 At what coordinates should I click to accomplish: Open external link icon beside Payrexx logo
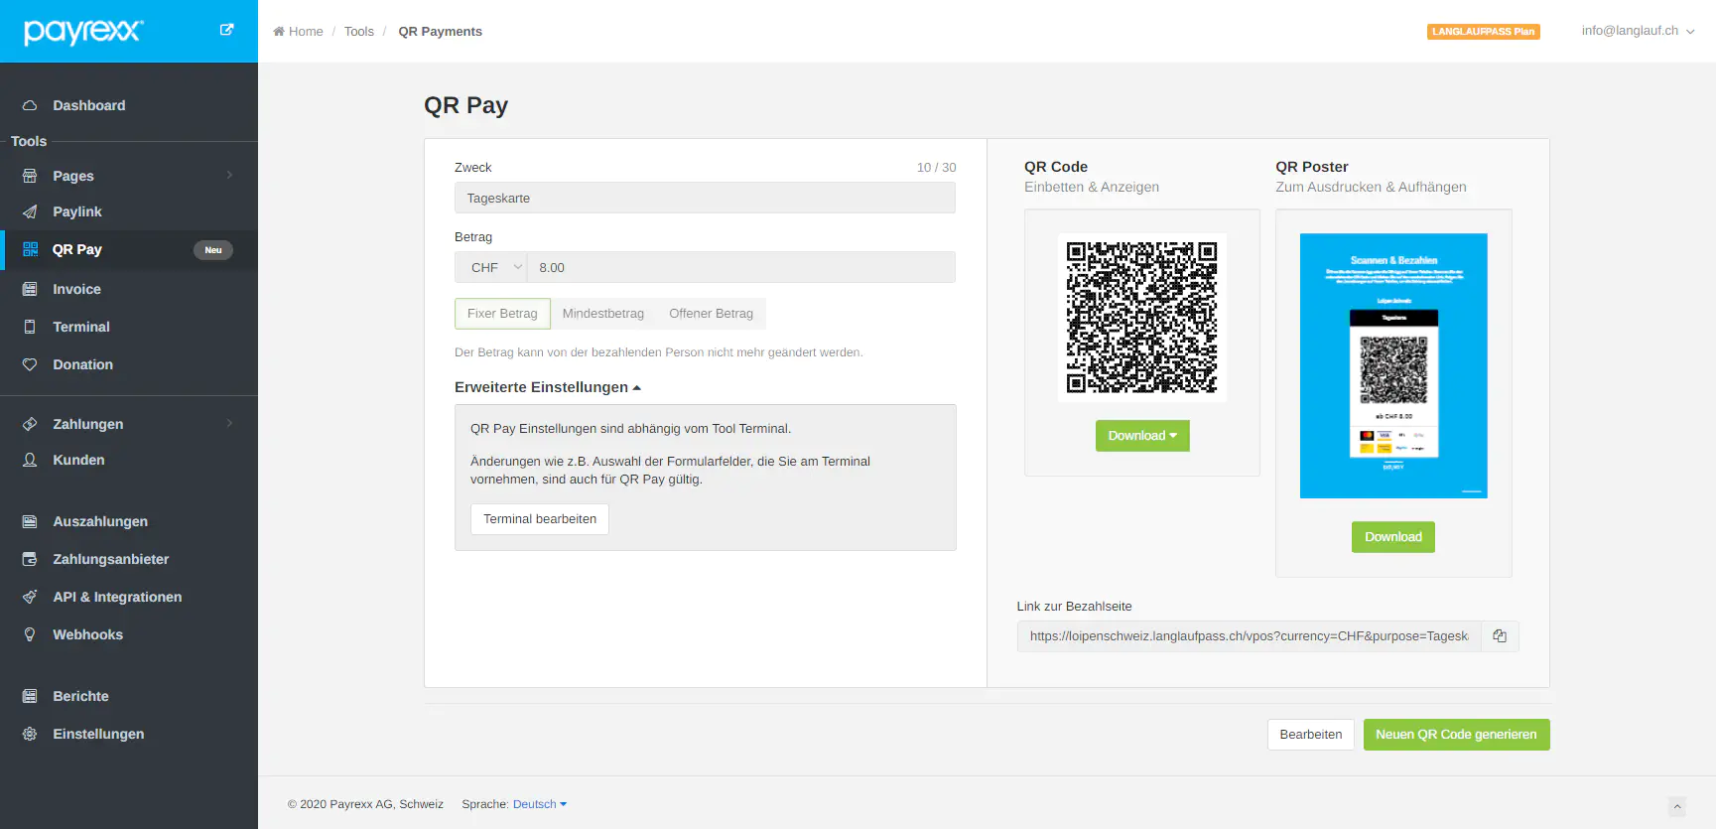tap(226, 30)
